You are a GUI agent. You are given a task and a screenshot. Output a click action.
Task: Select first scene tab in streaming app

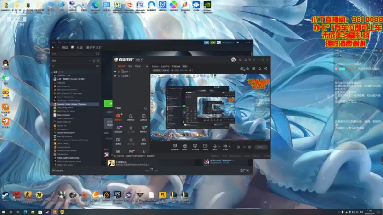[122, 66]
